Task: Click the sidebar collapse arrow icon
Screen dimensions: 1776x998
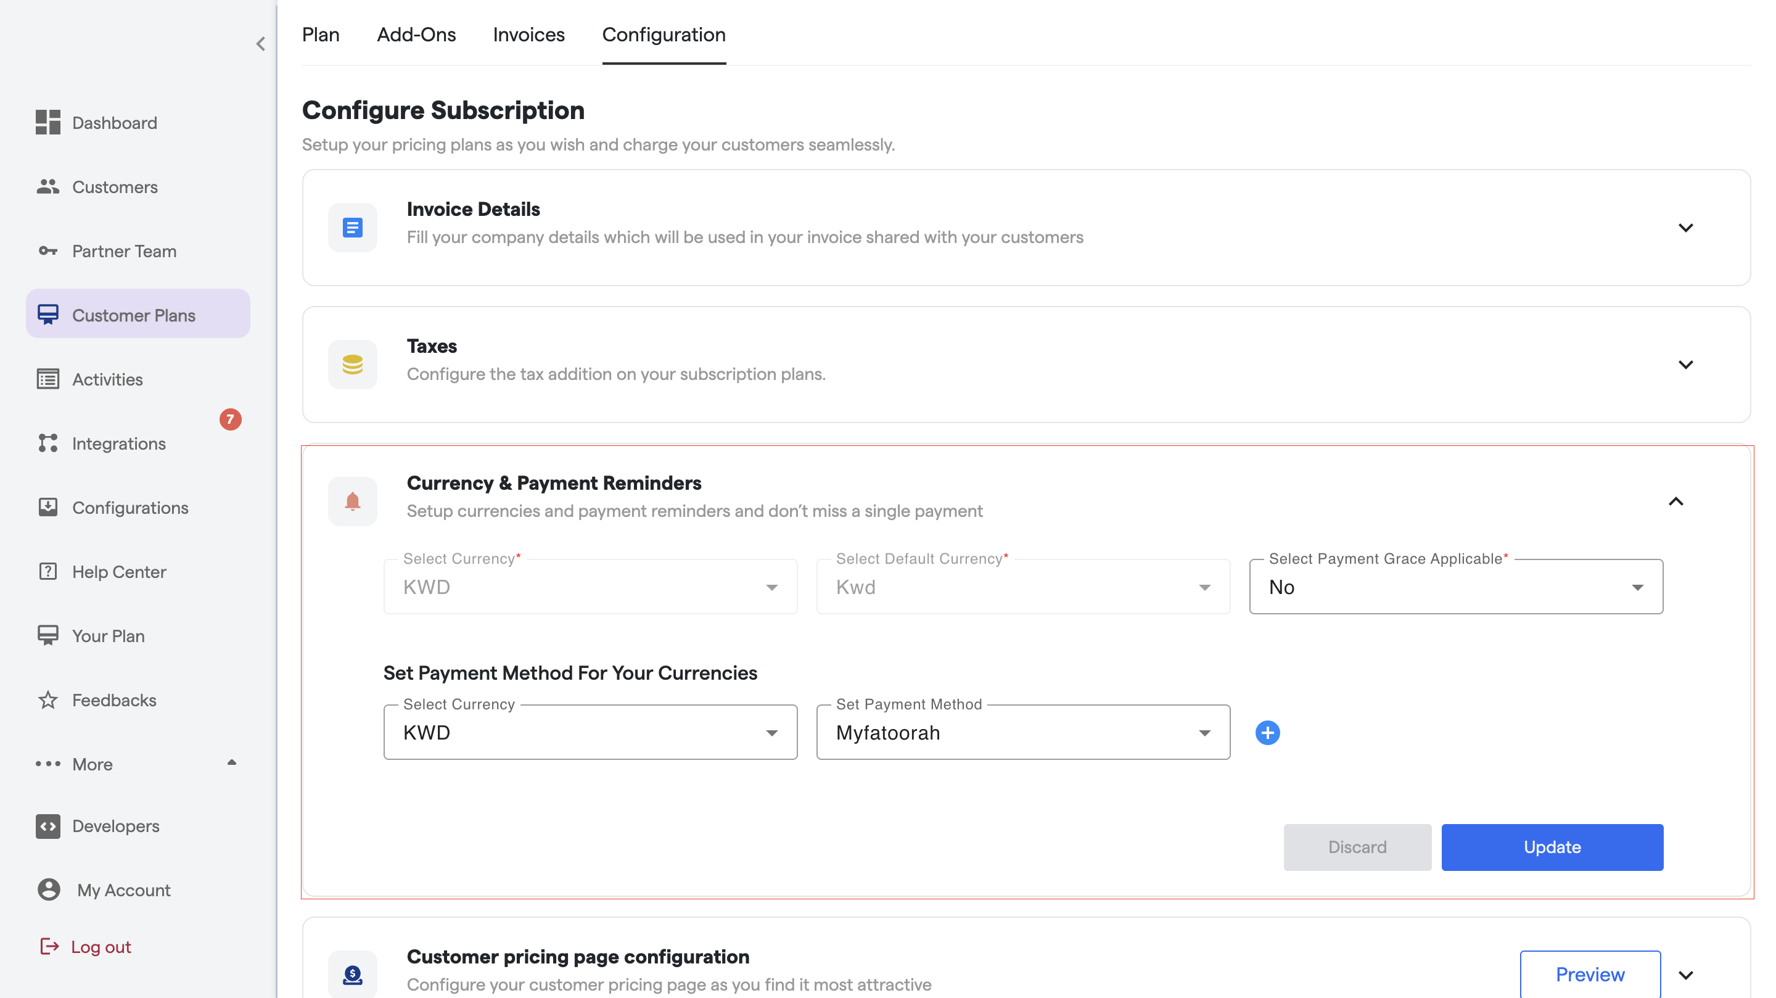Action: click(x=261, y=44)
